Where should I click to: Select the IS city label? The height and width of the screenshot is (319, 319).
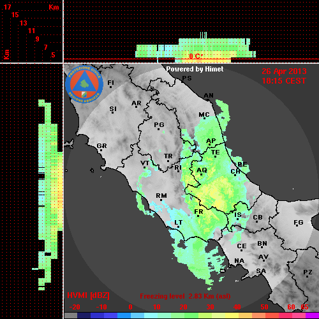[x=238, y=214]
